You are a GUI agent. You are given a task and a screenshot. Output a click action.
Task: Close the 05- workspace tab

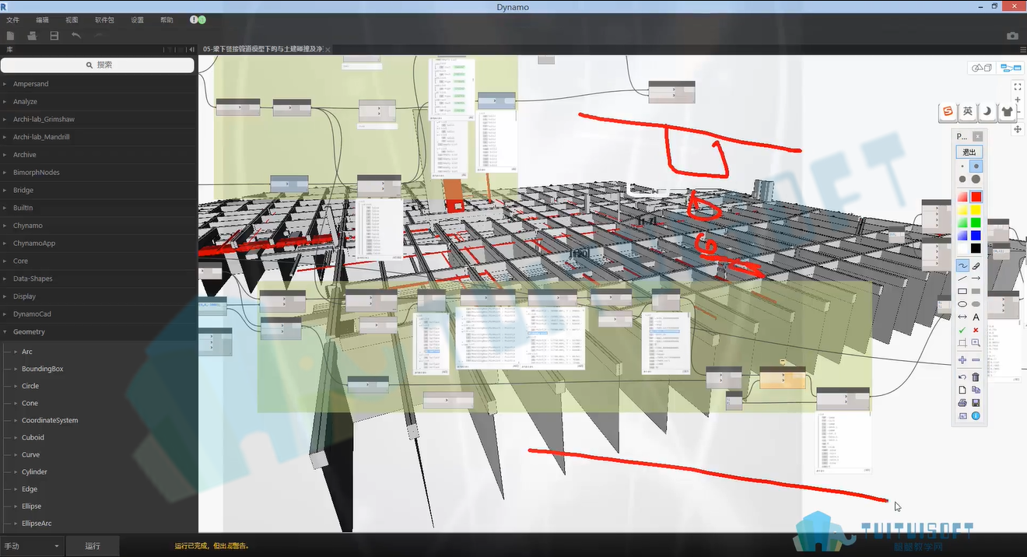[x=328, y=49]
